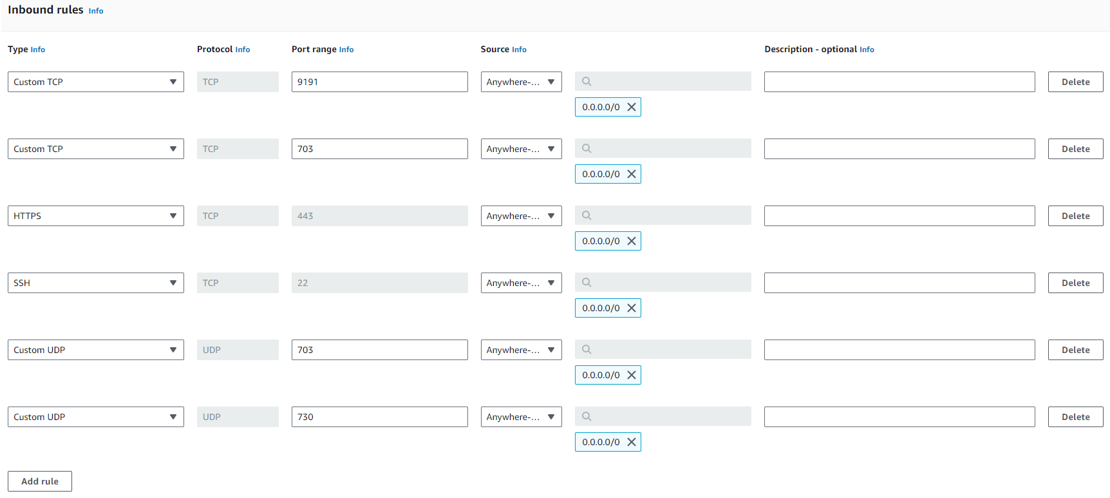
Task: Open Info link beside Inbound rules heading
Action: (x=96, y=11)
